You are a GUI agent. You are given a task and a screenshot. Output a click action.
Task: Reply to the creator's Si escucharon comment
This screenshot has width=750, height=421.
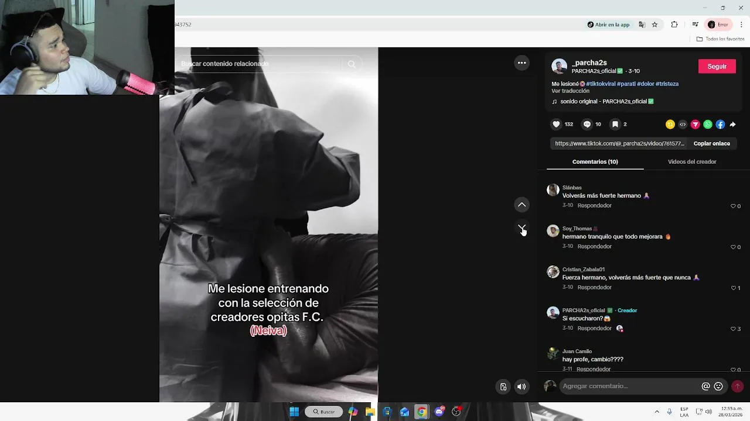tap(594, 329)
